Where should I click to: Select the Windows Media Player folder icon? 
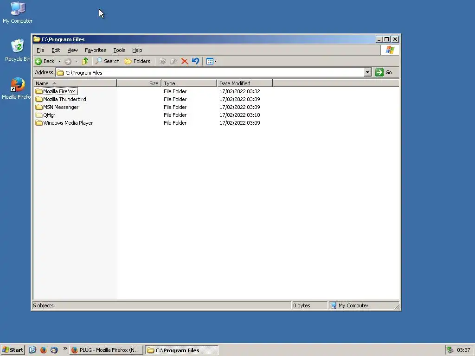point(39,122)
